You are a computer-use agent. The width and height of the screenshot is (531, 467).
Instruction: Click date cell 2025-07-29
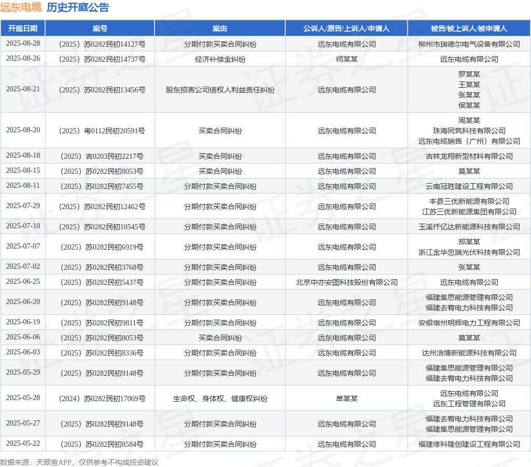(23, 205)
